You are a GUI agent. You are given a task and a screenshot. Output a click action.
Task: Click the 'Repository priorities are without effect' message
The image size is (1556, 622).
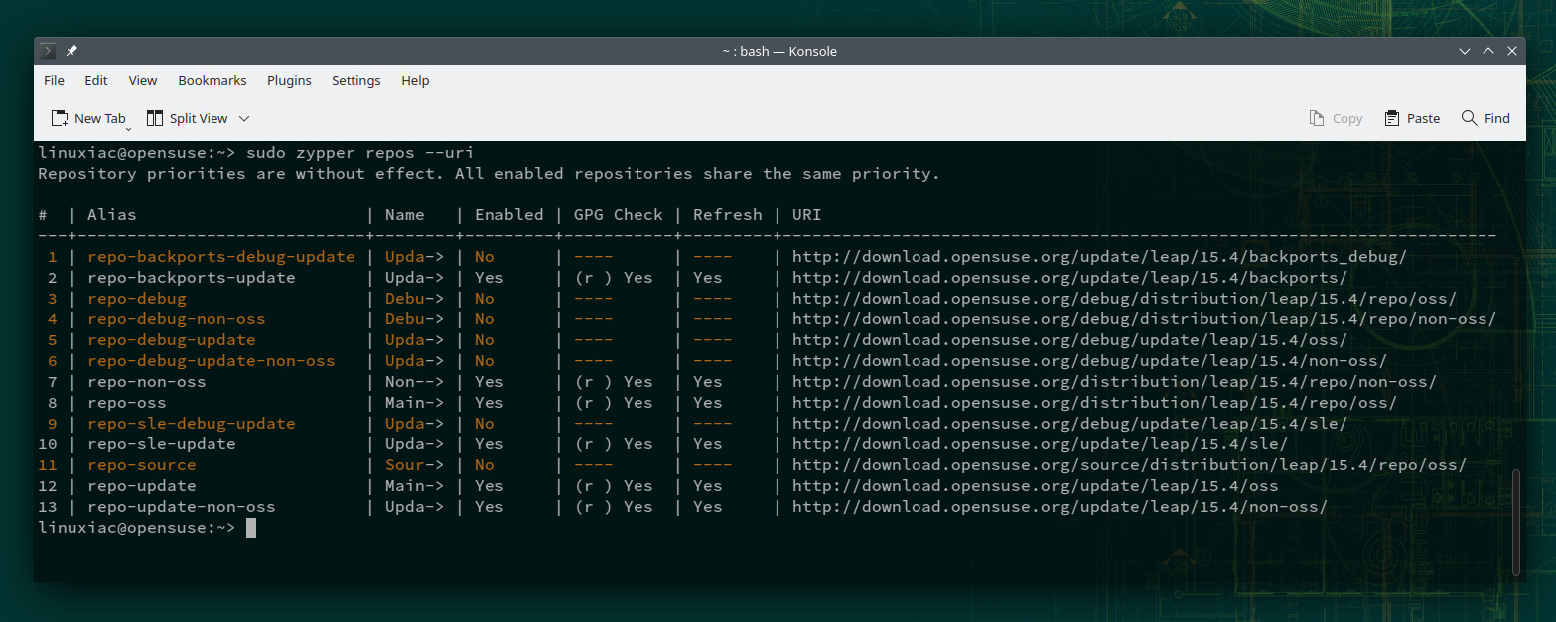489,173
